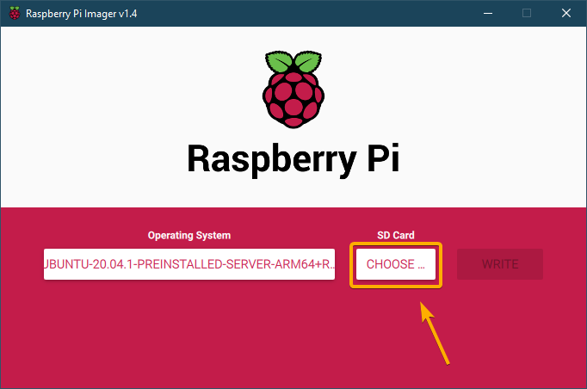Click empty title bar space left of minimize
This screenshot has width=587, height=389.
coord(344,13)
